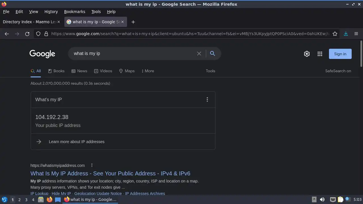Screen dimensions: 363x204
Task: Open options for whatismyipaddress.com result
Action: coord(92,165)
